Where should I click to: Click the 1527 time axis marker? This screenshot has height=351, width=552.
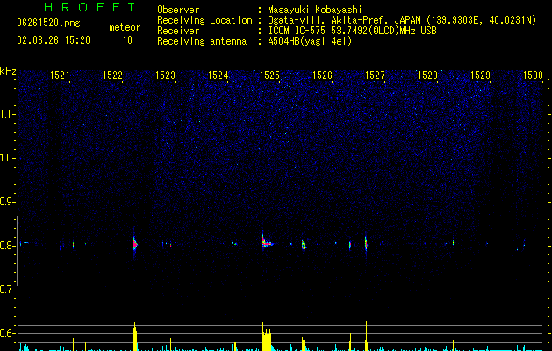375,75
